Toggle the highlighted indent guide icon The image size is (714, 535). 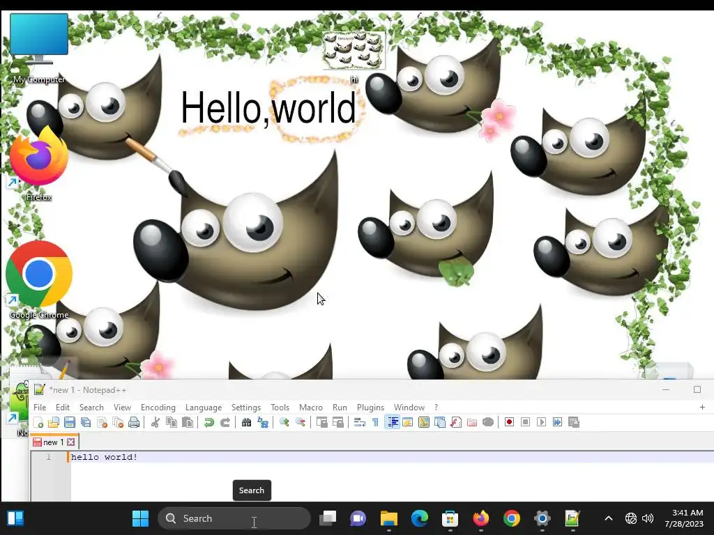392,423
